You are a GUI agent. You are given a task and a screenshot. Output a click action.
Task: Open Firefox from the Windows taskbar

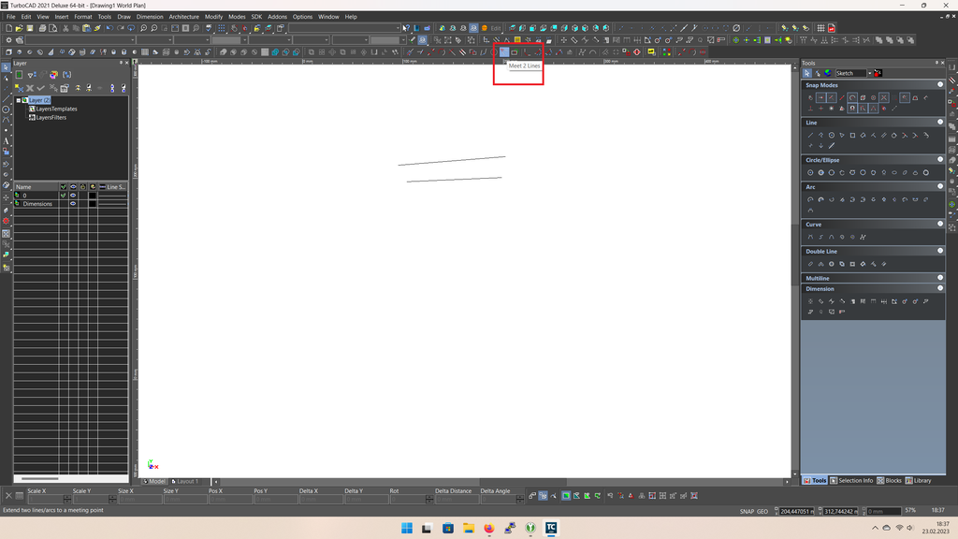tap(488, 528)
